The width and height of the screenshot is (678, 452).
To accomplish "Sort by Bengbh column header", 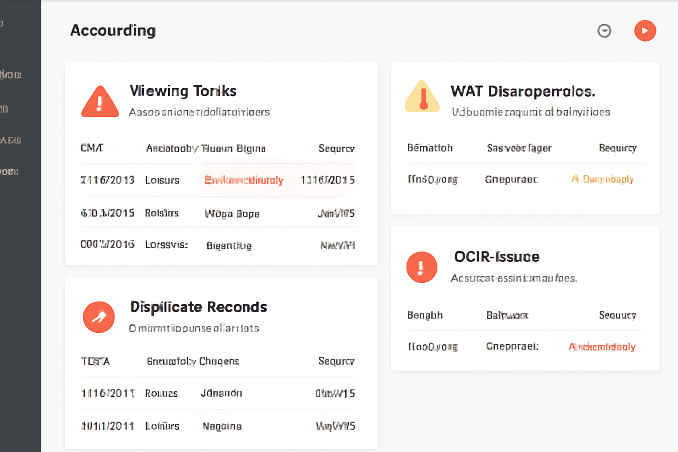I will [425, 315].
